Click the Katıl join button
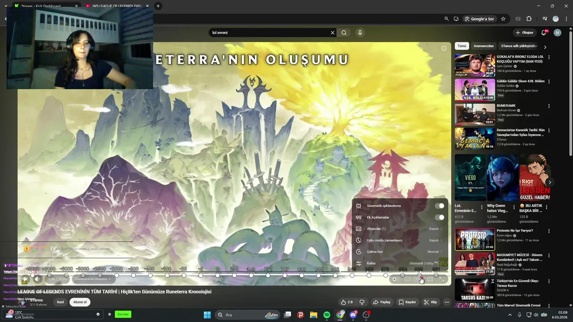Image resolution: width=573 pixels, height=322 pixels. pyautogui.click(x=60, y=302)
